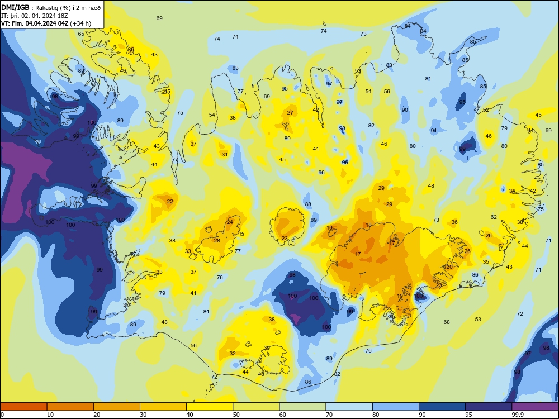
Task: Click the map humidity value '39'
Action: 267,348
